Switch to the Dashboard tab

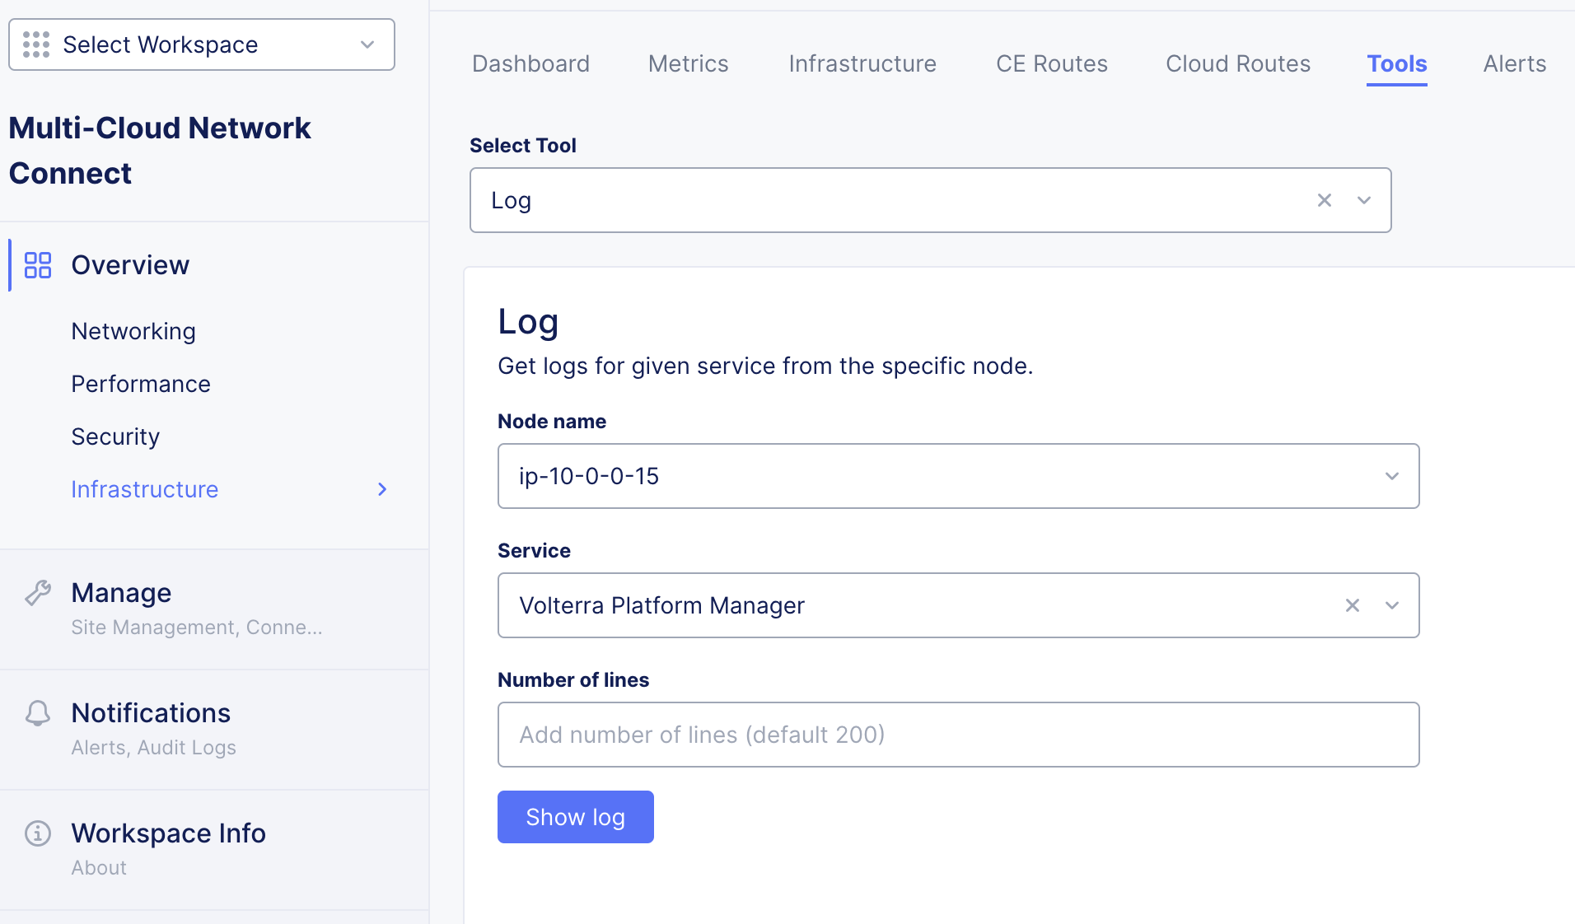[530, 63]
